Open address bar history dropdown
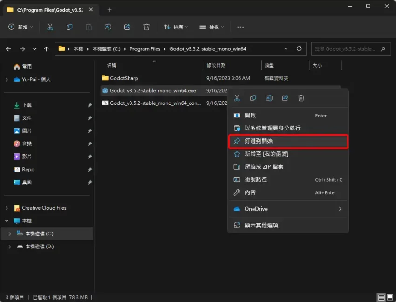This screenshot has height=302, width=396. 286,49
